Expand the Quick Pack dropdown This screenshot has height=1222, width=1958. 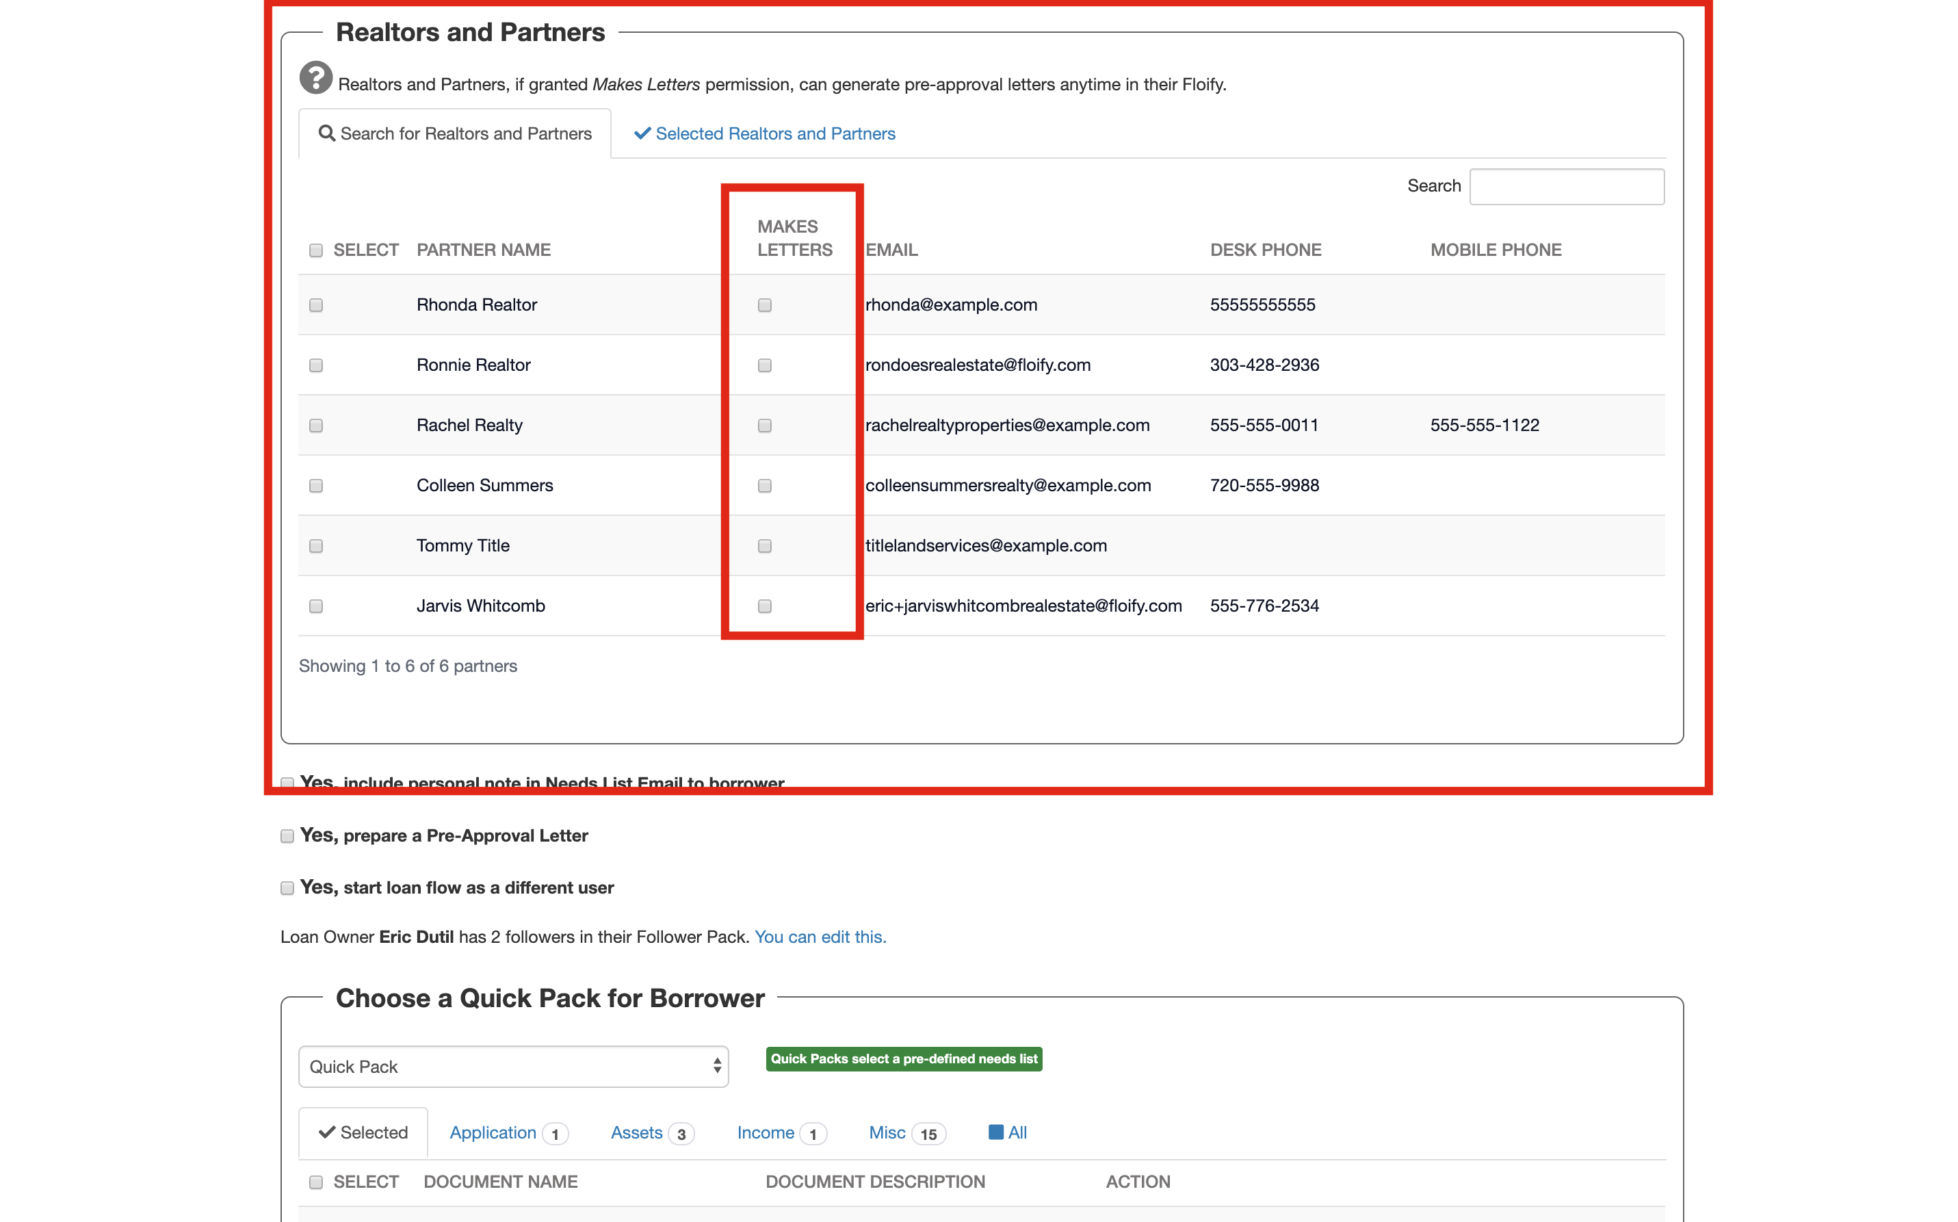click(513, 1066)
